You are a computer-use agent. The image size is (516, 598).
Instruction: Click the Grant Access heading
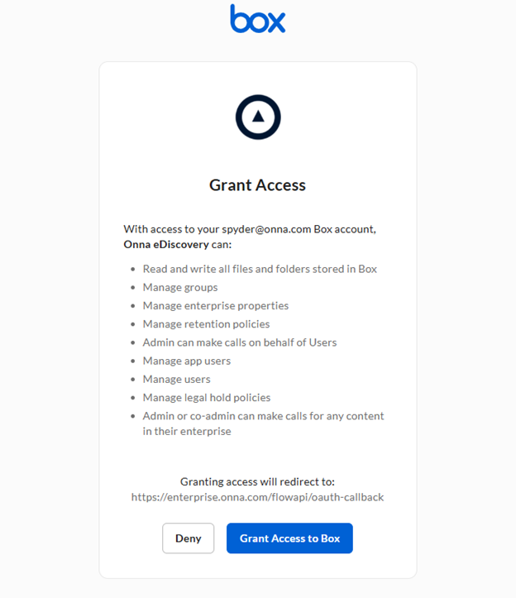point(257,185)
